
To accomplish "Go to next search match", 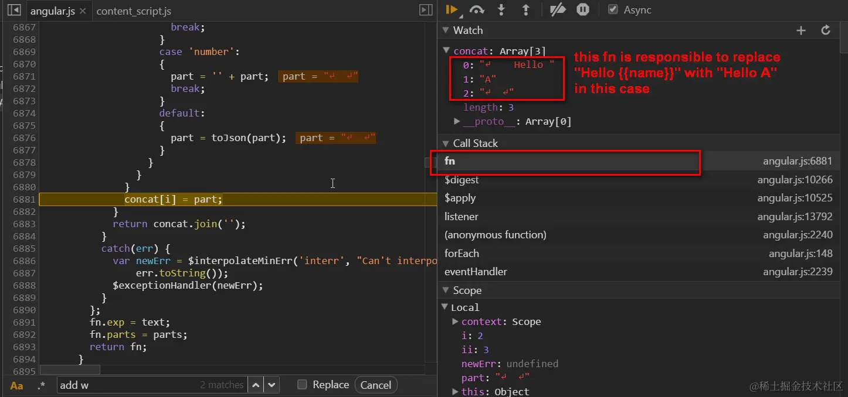I will [x=272, y=385].
